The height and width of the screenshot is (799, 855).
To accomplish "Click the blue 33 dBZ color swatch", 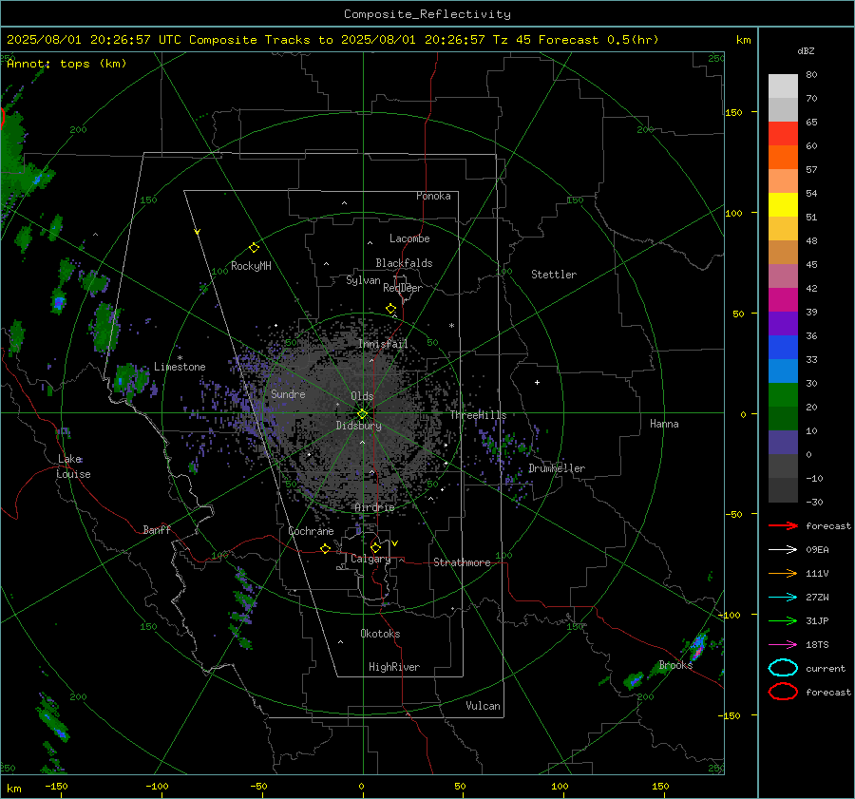I will [783, 348].
